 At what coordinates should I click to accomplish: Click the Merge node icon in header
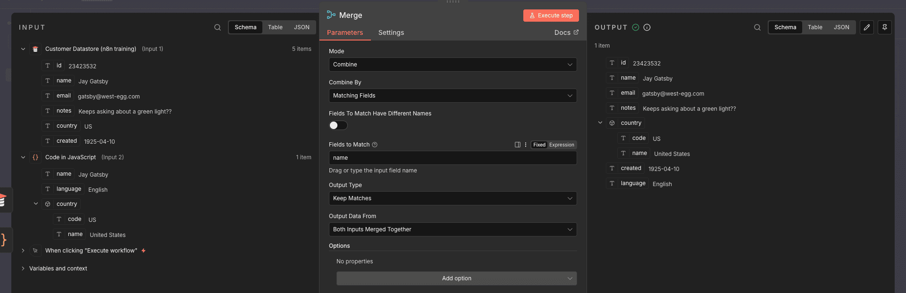(331, 15)
